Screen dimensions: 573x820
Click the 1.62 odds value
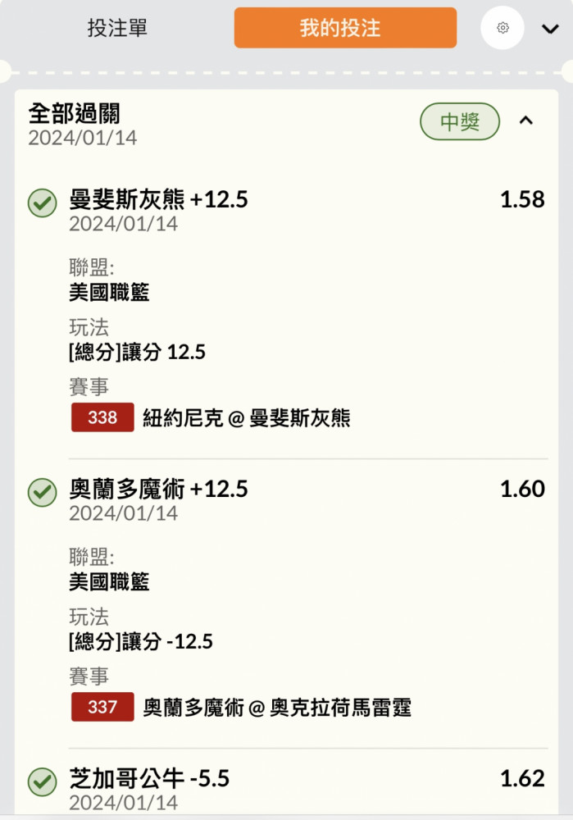(522, 778)
